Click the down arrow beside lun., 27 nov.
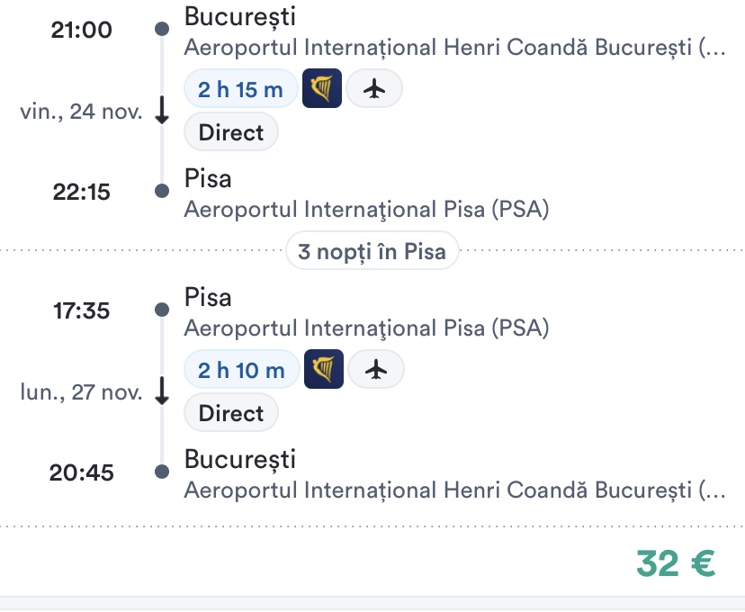745x612 pixels. 162,392
